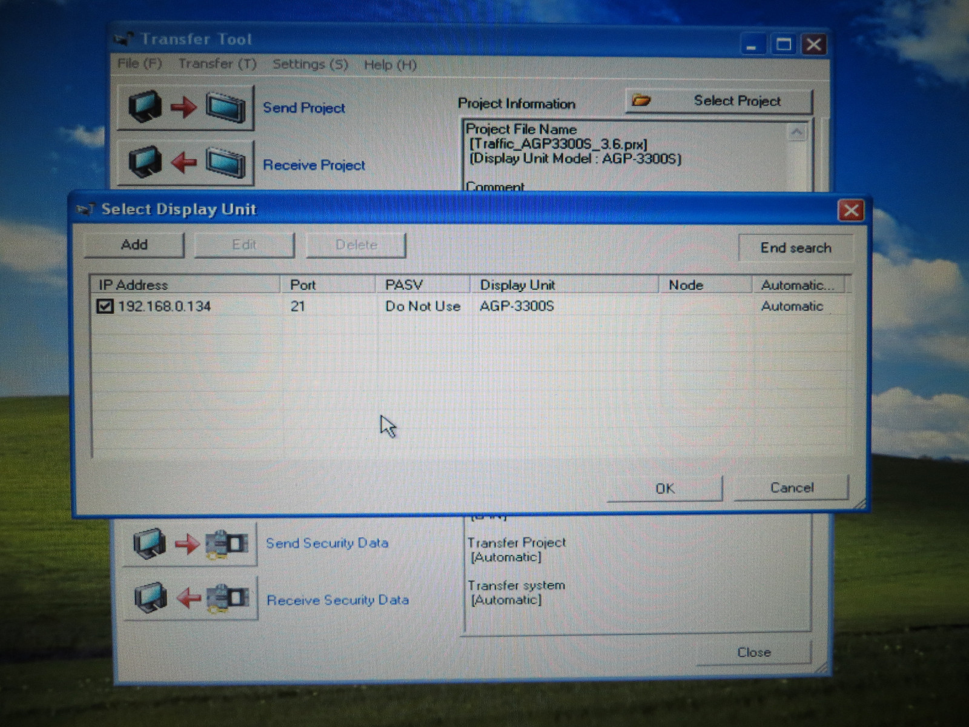Sort list by Display Unit column header
969x727 pixels.
(563, 285)
